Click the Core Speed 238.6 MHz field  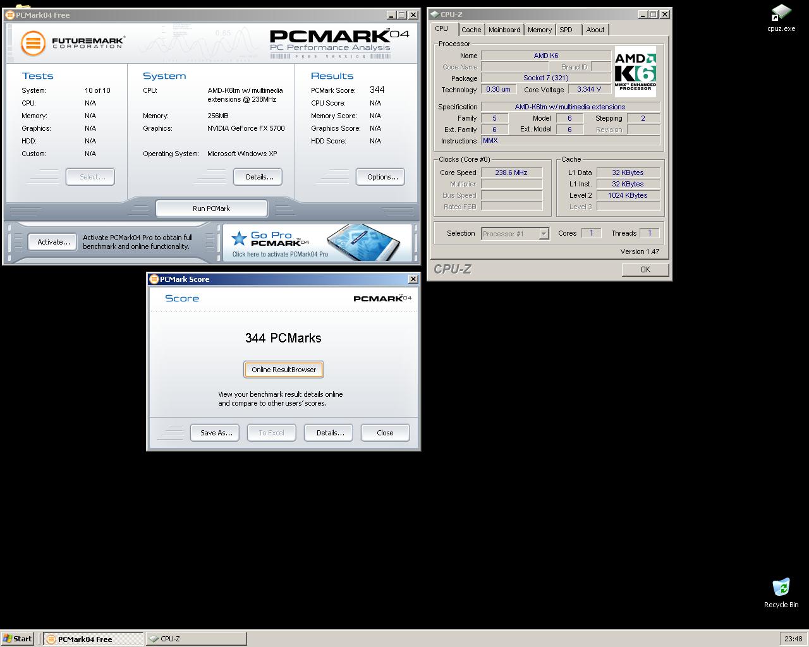511,172
